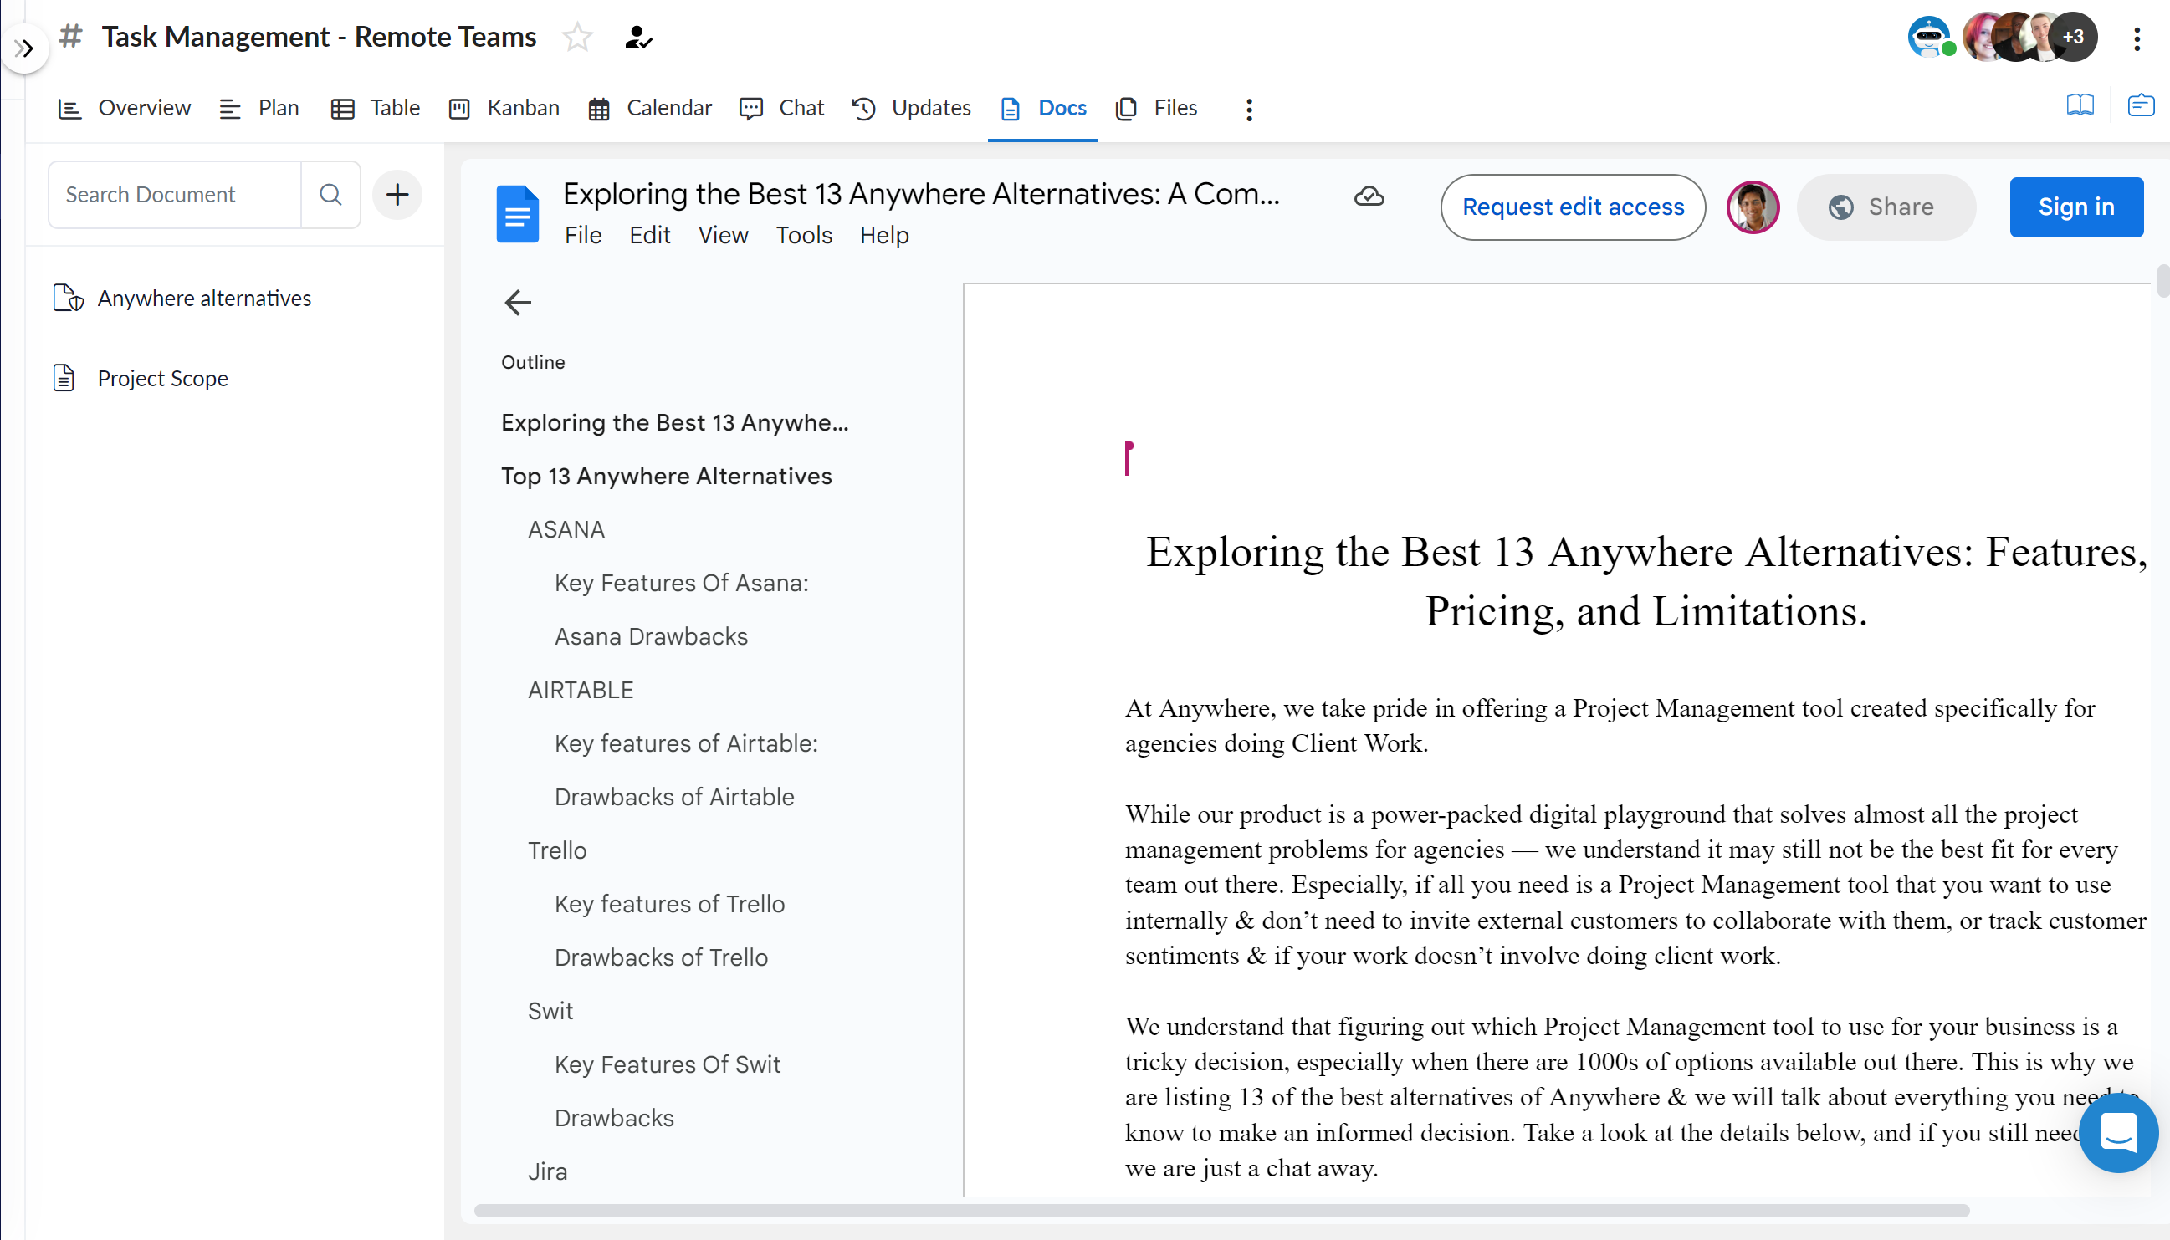Close the outline with back arrow

[x=517, y=303]
